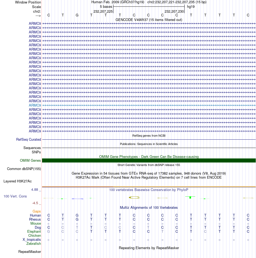This screenshot has height=258, width=256.
Task: Click the OMIM Genes track label
Action: click(30, 160)
